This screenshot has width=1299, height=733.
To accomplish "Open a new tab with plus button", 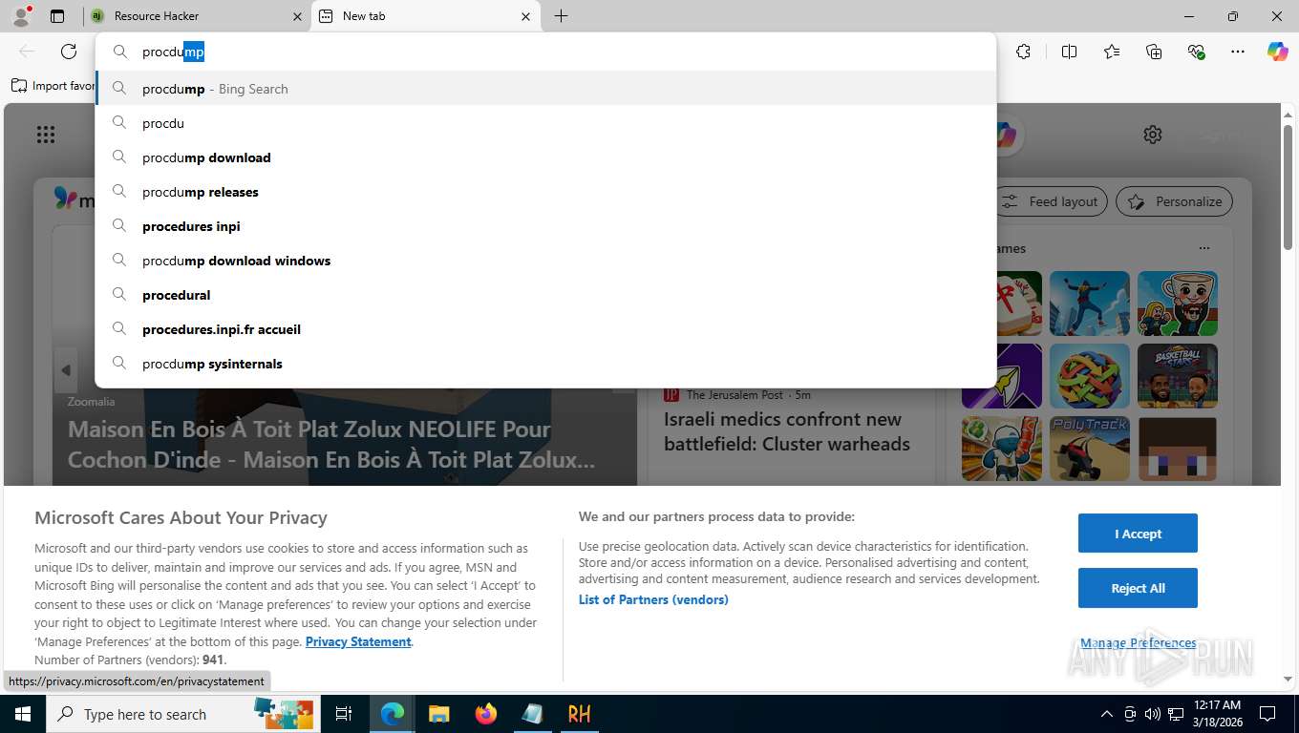I will (561, 16).
